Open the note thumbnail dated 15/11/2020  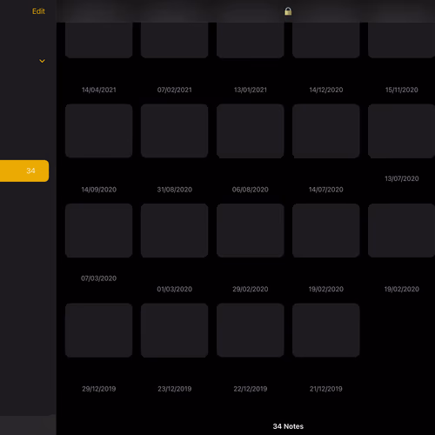(401, 40)
